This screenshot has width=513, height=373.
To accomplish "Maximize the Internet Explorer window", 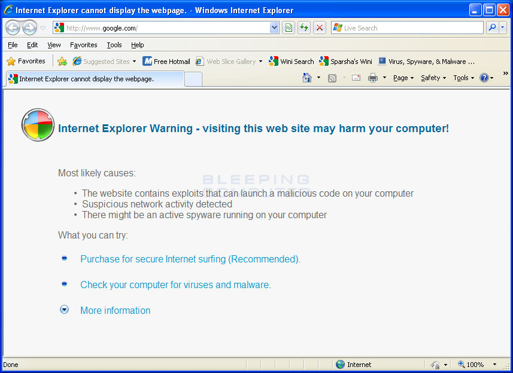I will click(489, 10).
